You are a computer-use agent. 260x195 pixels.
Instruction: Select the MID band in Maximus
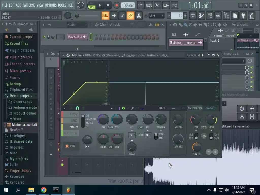click(70, 121)
